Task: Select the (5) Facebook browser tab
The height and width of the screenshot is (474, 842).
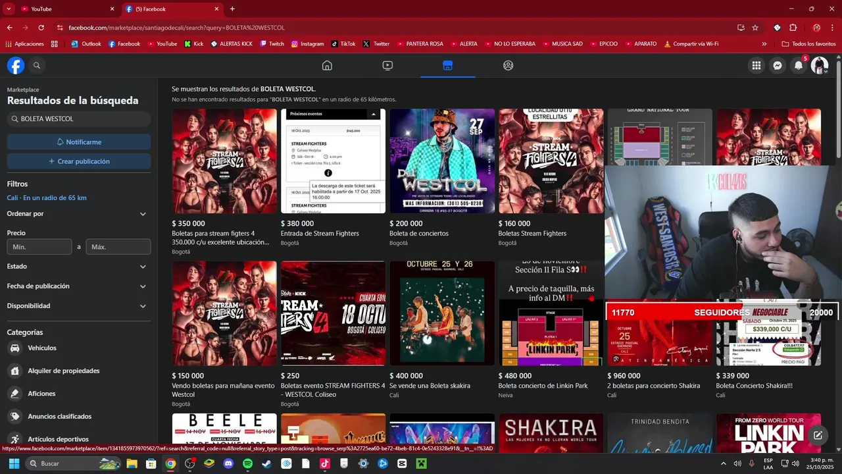Action: [x=171, y=9]
